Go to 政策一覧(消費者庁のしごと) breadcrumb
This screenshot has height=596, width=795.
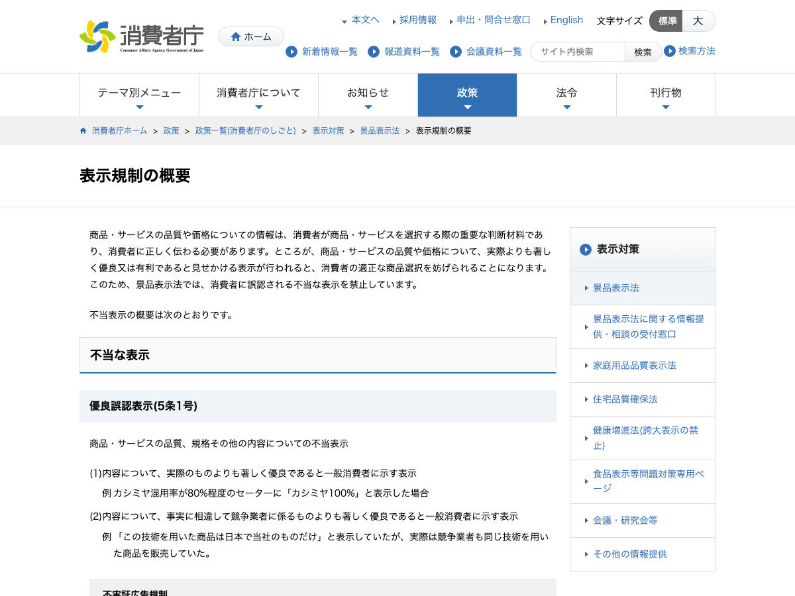[246, 131]
